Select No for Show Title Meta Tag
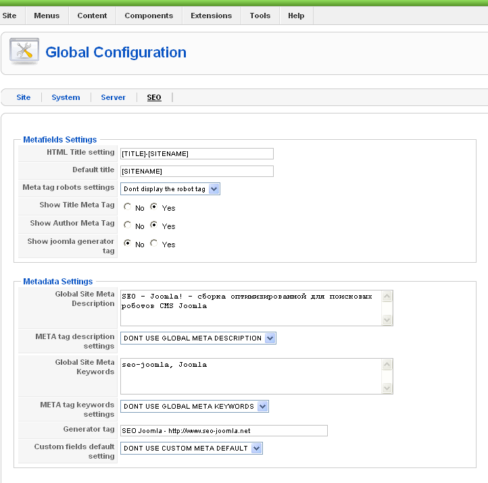Image resolution: width=488 pixels, height=483 pixels. [x=127, y=207]
